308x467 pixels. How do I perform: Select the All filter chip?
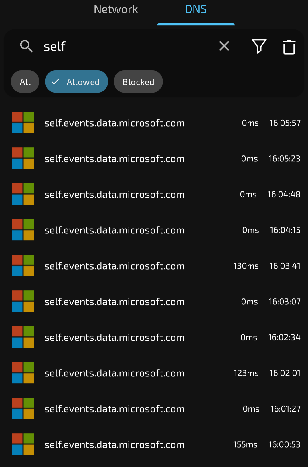pyautogui.click(x=25, y=81)
